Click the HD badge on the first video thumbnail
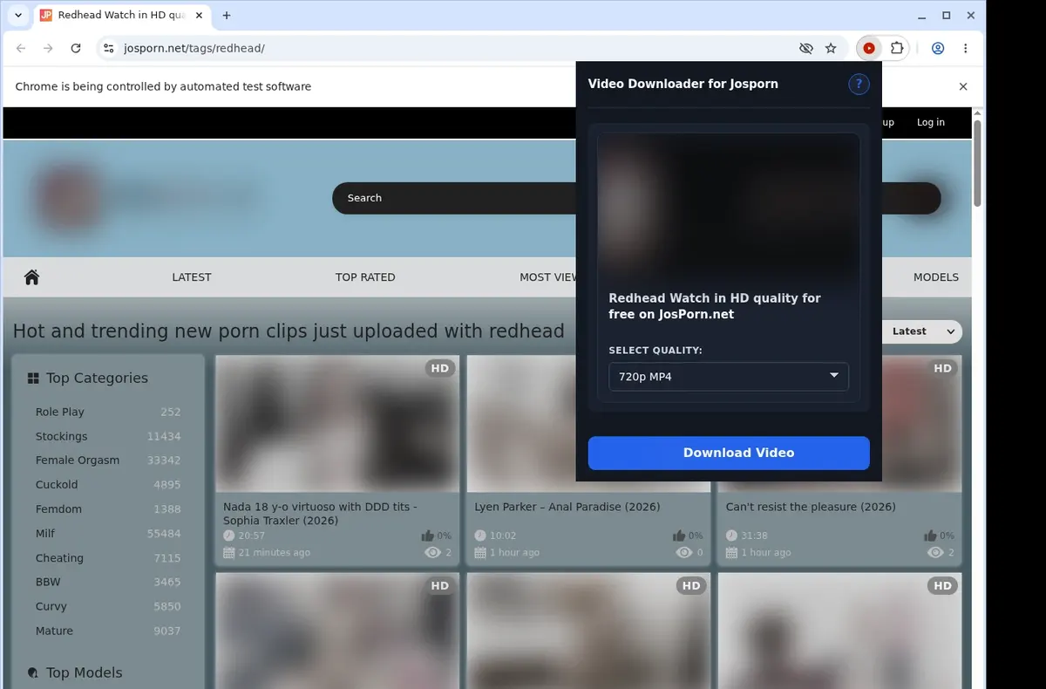Viewport: 1046px width, 689px height. pyautogui.click(x=440, y=368)
